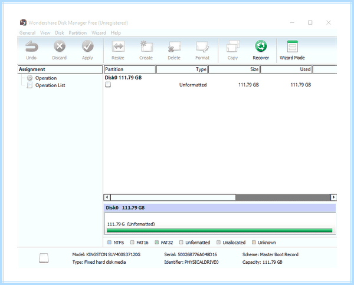Click the Type: Fixed hard disk media text
The width and height of the screenshot is (354, 285).
point(99,262)
